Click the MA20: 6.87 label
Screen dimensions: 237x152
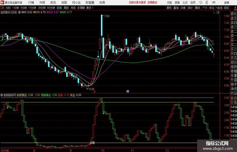click(x=53, y=12)
